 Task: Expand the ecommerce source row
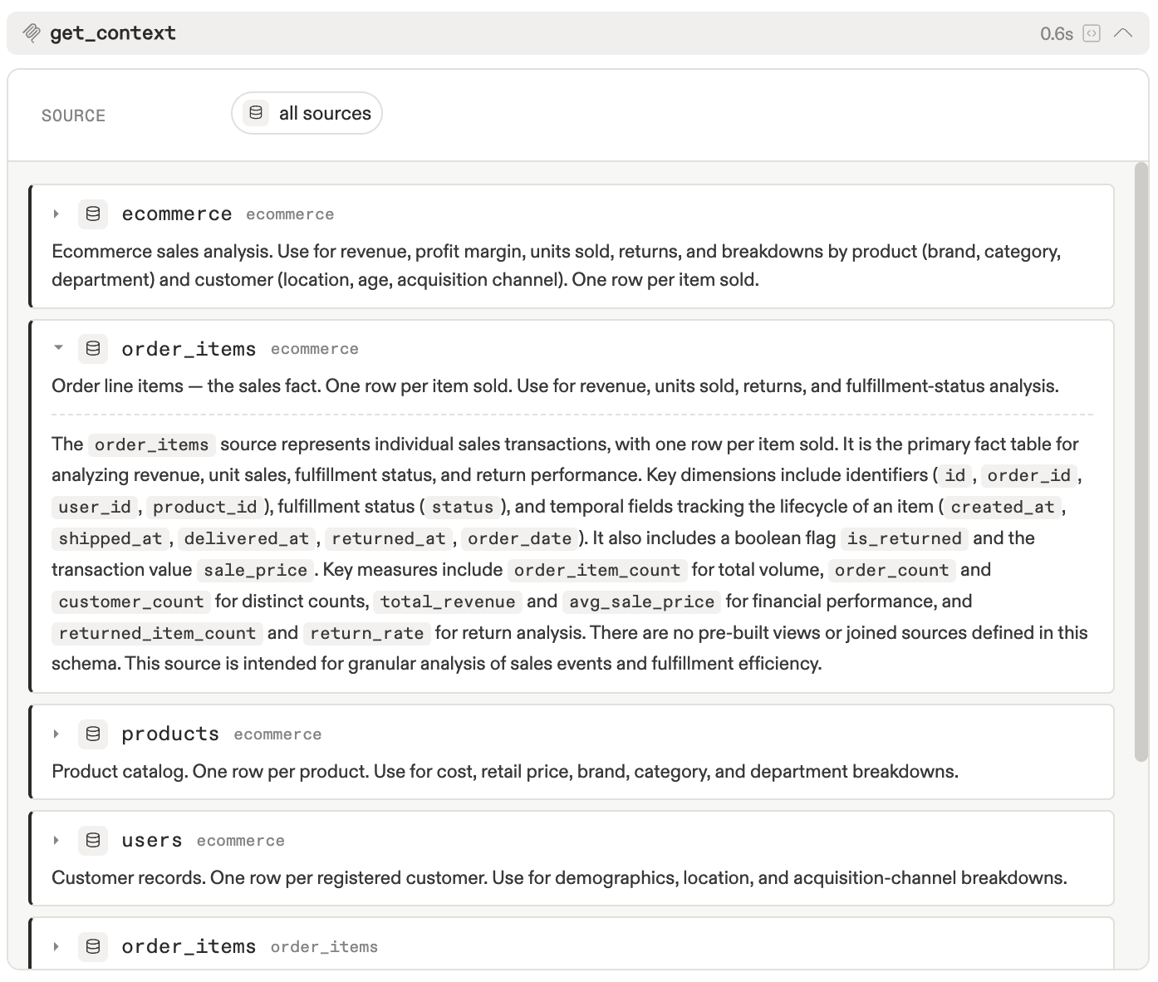tap(56, 214)
